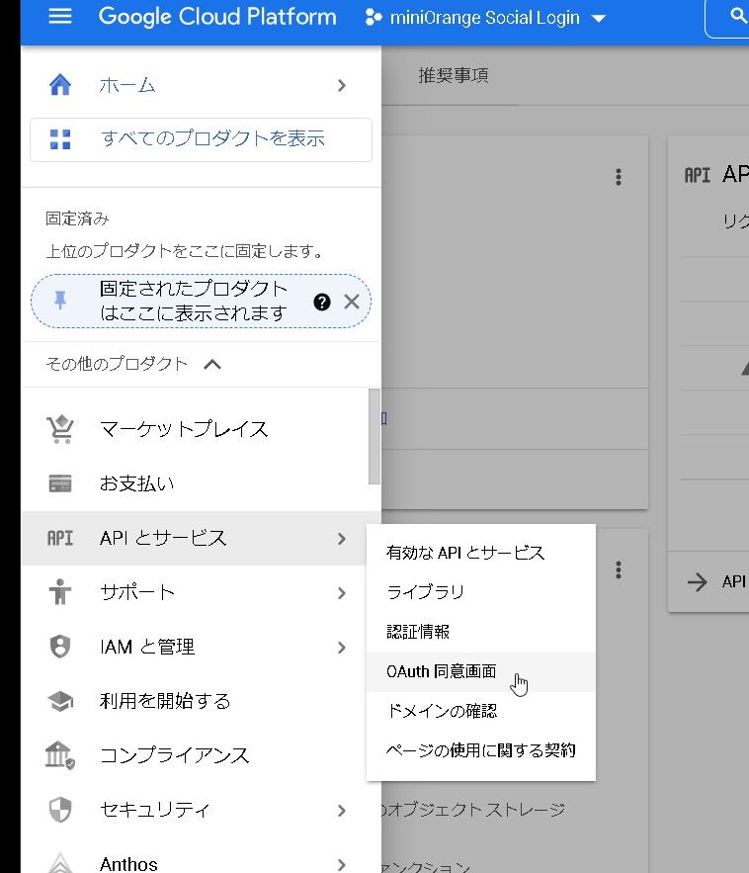Click the 利用を開始する graduation cap icon

pyautogui.click(x=60, y=702)
